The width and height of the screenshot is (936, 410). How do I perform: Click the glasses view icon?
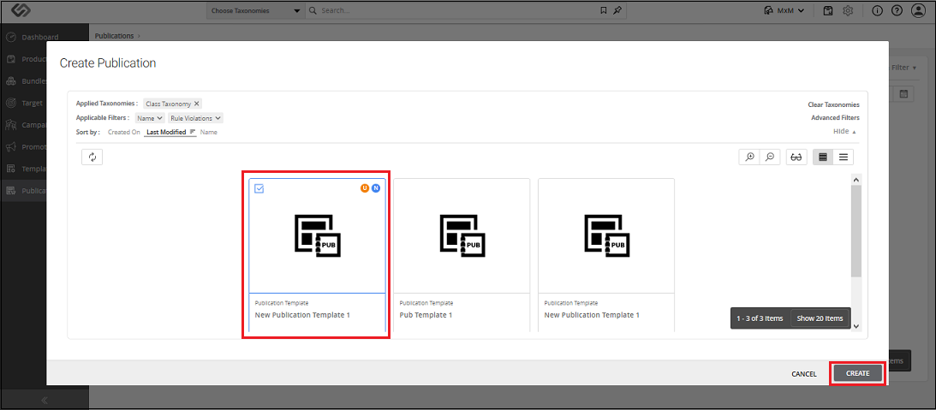pyautogui.click(x=796, y=157)
